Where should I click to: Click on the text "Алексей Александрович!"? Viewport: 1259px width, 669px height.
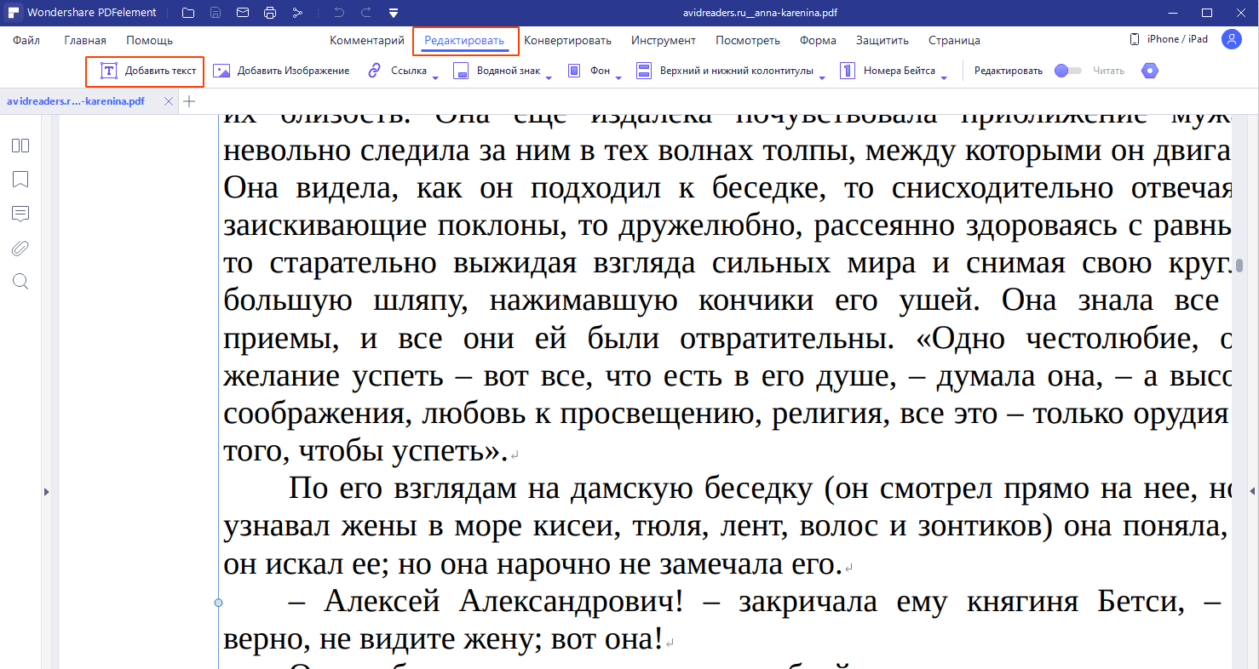click(x=504, y=601)
